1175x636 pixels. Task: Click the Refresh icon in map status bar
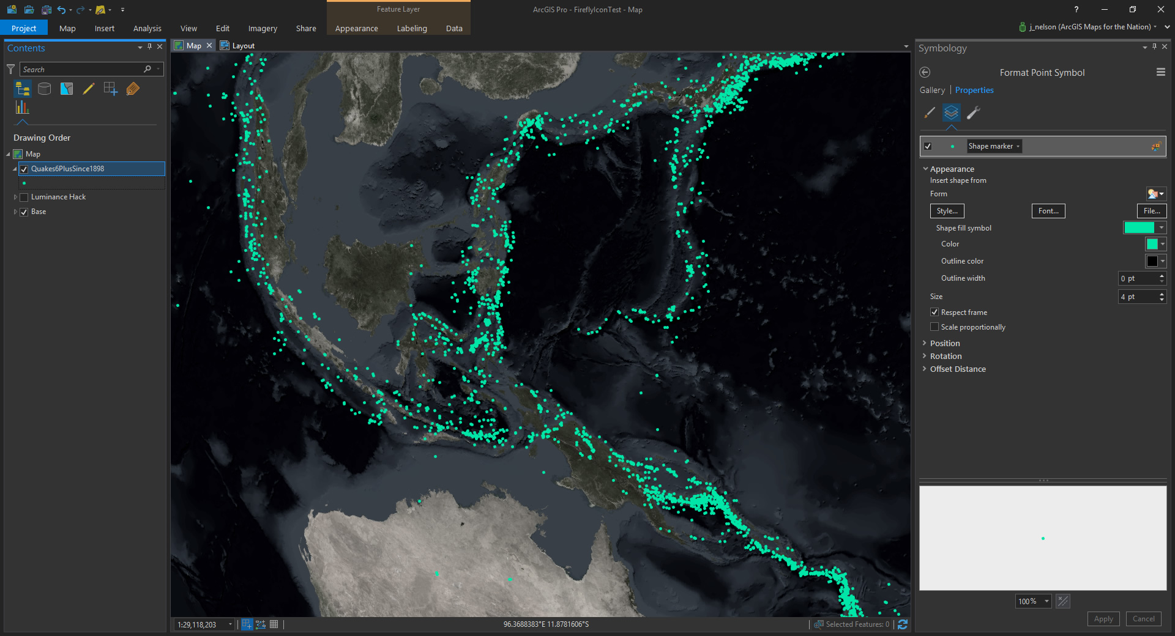tap(903, 624)
